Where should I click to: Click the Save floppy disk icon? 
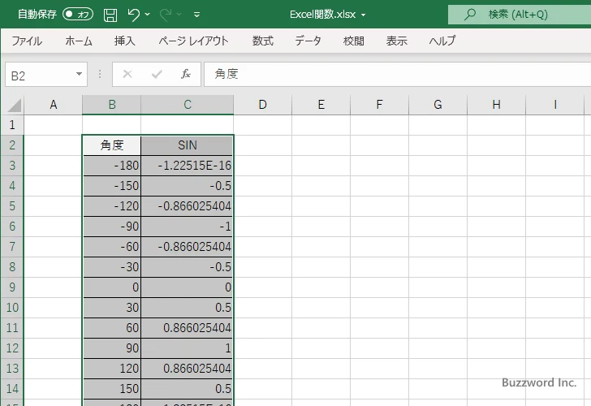pos(110,15)
